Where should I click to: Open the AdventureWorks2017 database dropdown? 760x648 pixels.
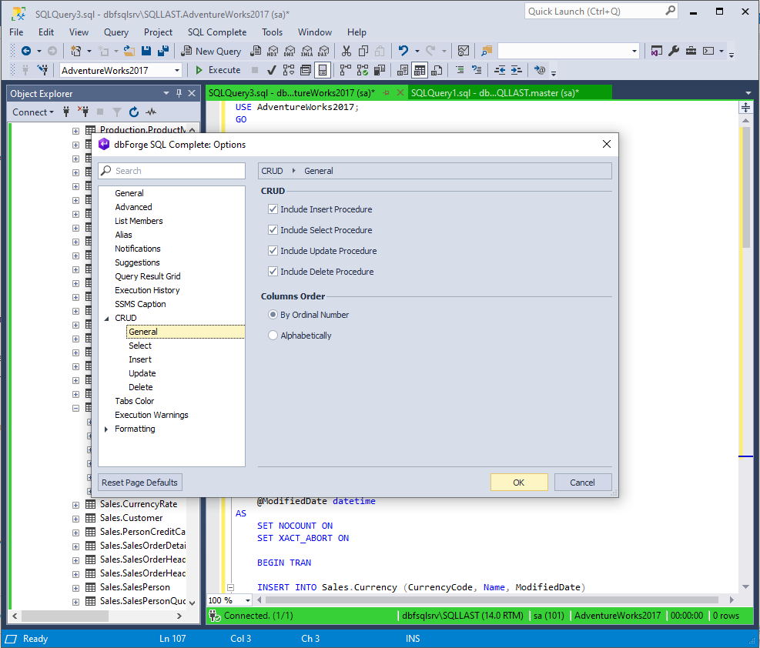point(177,71)
